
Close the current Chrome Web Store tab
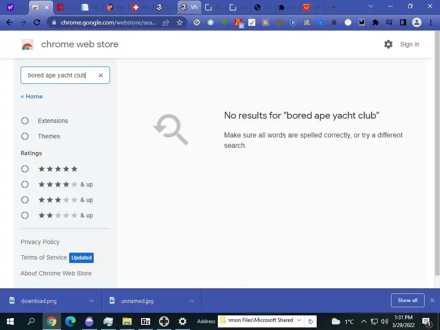click(47, 8)
